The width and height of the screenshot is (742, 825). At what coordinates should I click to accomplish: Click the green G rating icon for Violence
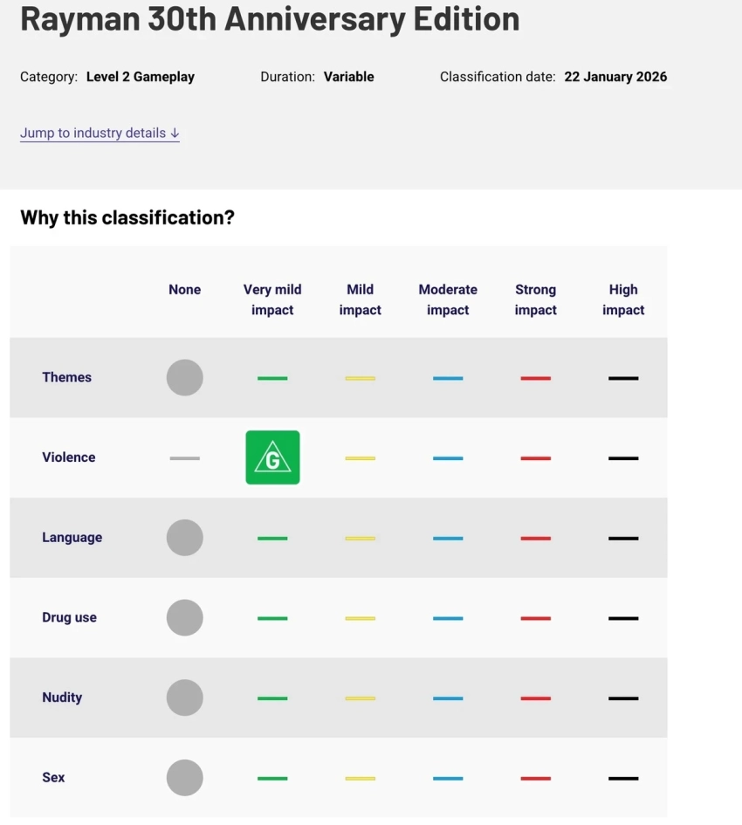272,457
